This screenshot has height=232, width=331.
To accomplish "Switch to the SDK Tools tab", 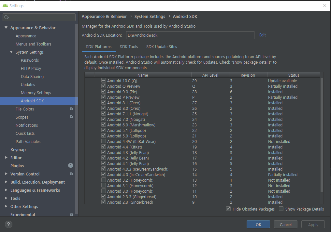I will [129, 47].
